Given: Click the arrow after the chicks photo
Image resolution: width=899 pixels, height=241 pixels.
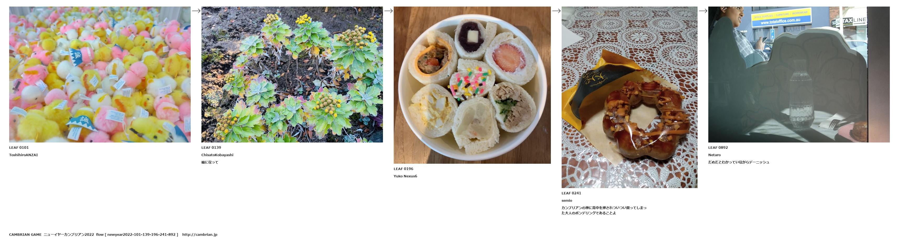Looking at the screenshot, I should pyautogui.click(x=196, y=11).
